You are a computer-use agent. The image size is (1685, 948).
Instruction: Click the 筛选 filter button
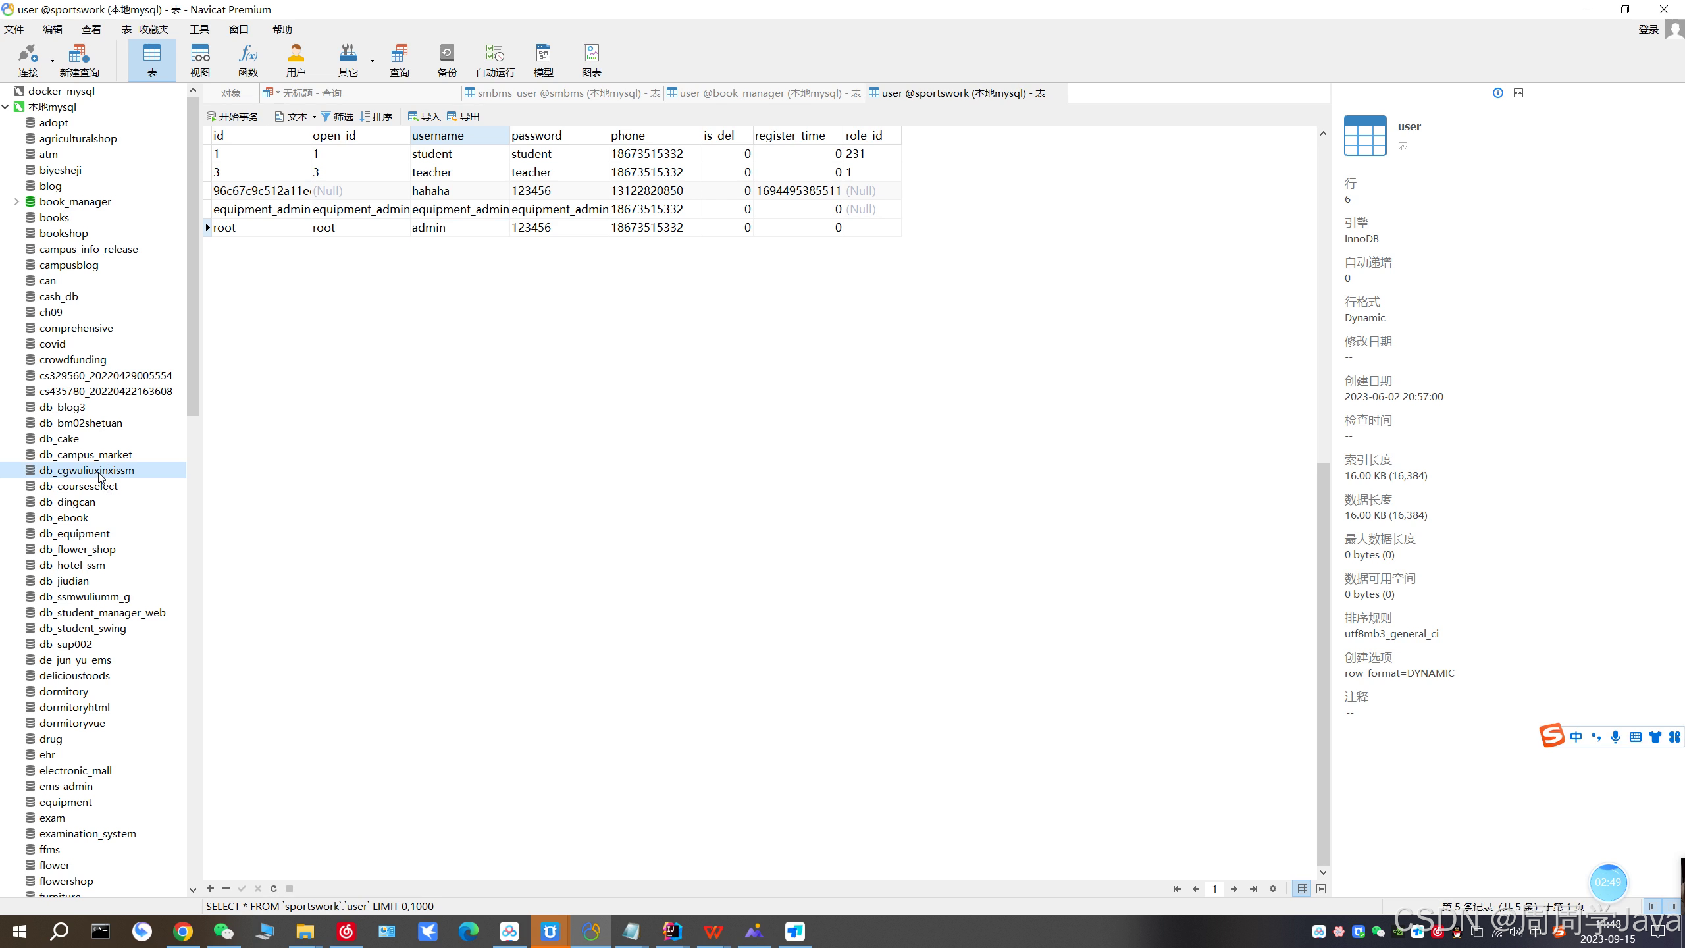[x=337, y=117]
